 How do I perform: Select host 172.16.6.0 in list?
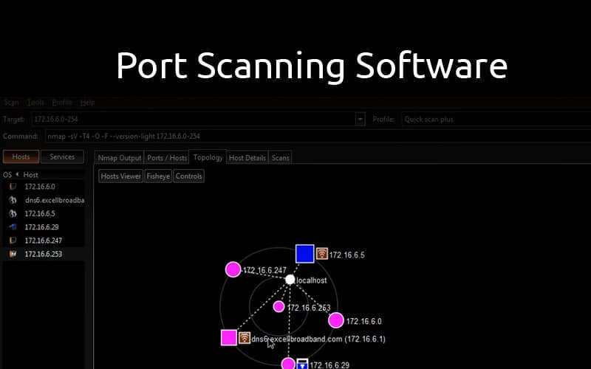[x=44, y=187]
